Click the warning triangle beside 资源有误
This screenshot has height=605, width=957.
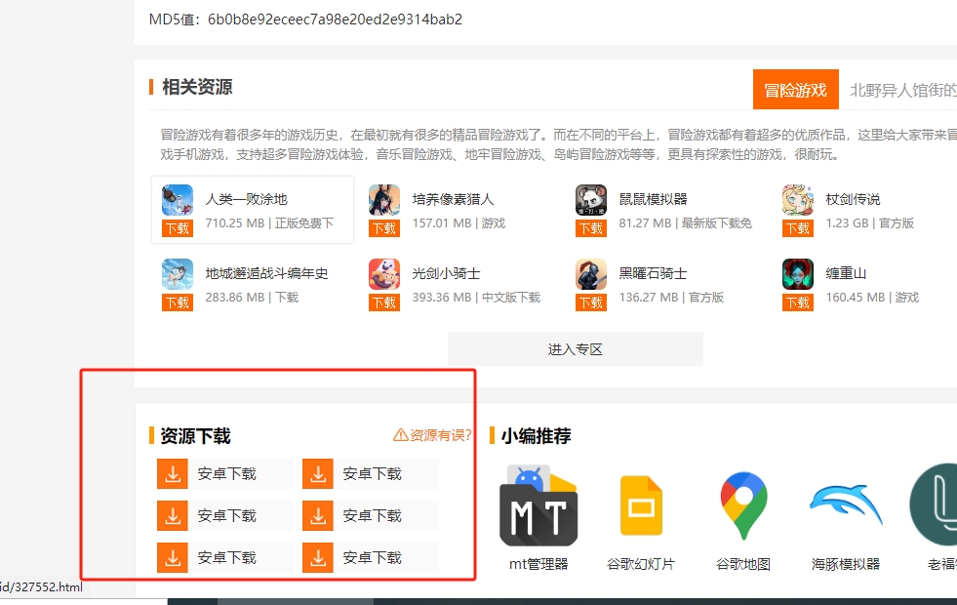[x=400, y=434]
